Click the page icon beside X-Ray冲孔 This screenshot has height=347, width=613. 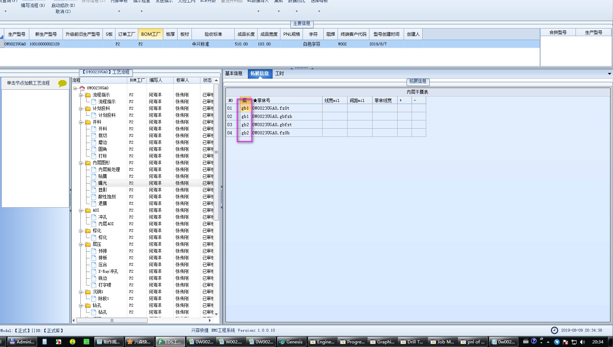[94, 271]
